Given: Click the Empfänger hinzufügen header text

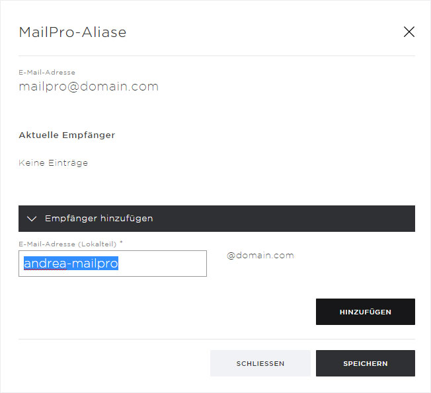Looking at the screenshot, I should (x=98, y=219).
